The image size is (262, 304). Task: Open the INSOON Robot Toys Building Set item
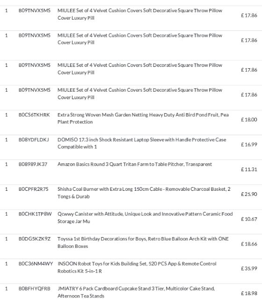click(137, 267)
